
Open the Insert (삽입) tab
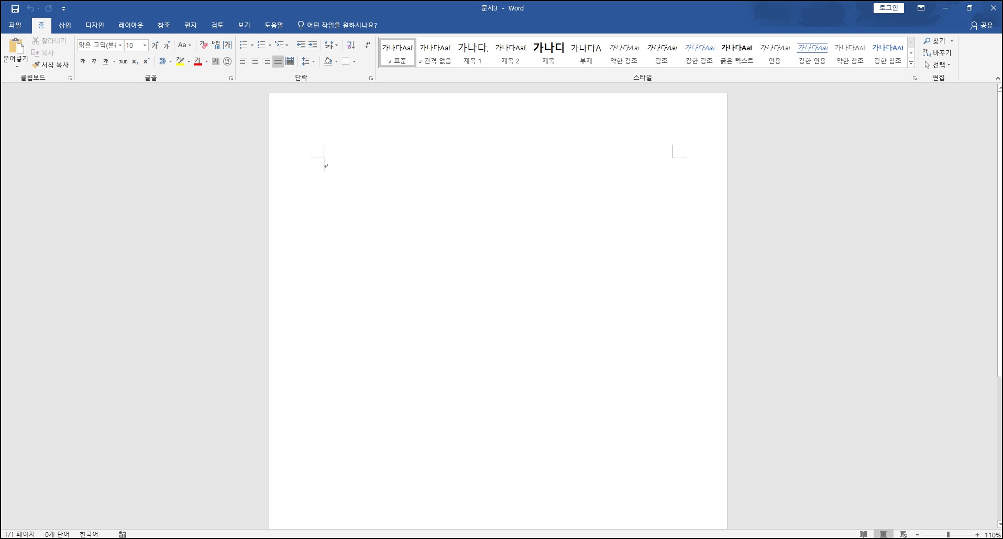coord(65,25)
